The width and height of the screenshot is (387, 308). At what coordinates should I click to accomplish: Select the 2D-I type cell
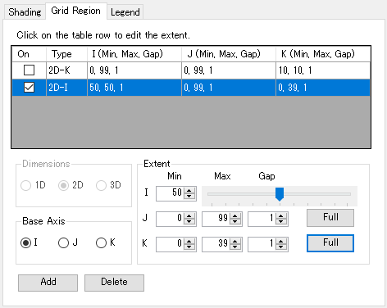point(66,88)
